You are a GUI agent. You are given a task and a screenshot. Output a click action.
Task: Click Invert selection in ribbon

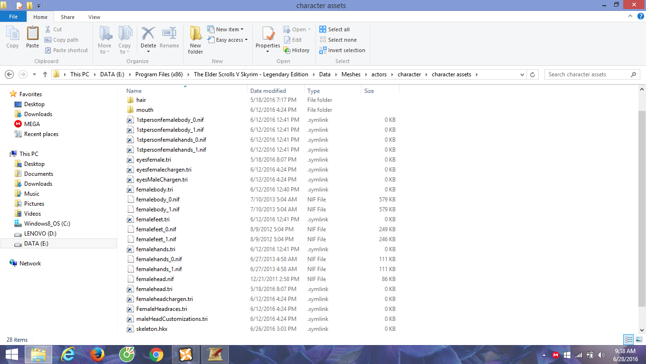click(342, 50)
